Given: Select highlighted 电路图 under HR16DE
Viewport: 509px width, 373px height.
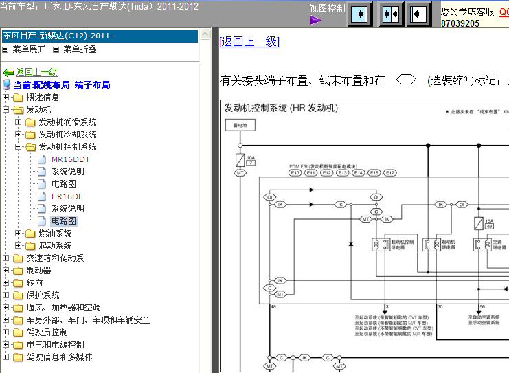Looking at the screenshot, I should point(64,221).
